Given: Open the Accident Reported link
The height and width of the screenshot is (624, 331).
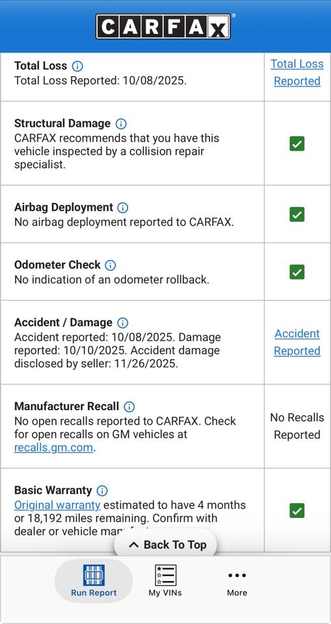Looking at the screenshot, I should 297,343.
